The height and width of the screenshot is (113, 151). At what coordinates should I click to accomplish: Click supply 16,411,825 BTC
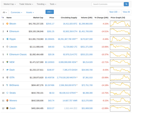pyautogui.click(x=70, y=24)
